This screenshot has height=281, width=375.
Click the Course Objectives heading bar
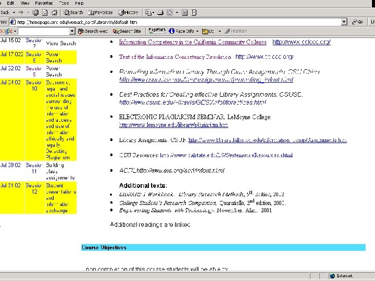[x=223, y=248]
